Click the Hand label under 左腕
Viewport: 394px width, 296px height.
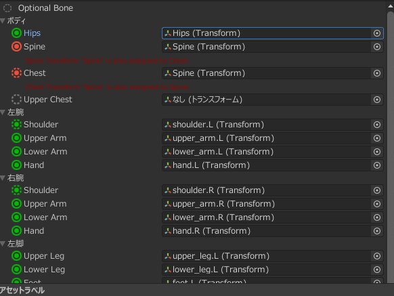pos(34,165)
